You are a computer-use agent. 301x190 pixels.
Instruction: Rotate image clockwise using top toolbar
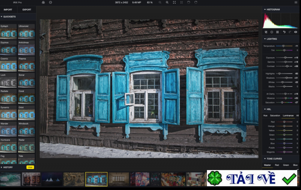click(x=196, y=2)
